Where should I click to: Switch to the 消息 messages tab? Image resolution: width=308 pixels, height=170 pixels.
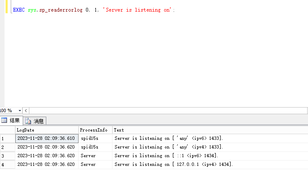35,121
